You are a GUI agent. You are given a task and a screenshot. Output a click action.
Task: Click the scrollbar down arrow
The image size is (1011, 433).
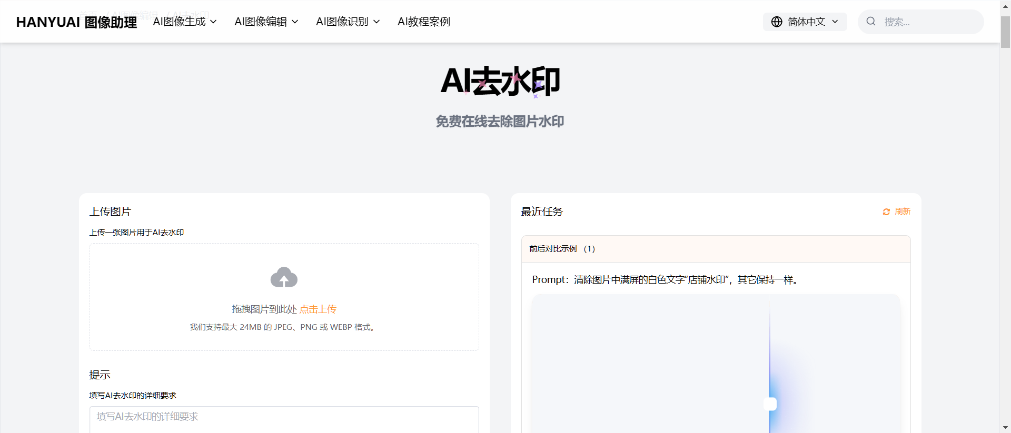coord(1005,427)
